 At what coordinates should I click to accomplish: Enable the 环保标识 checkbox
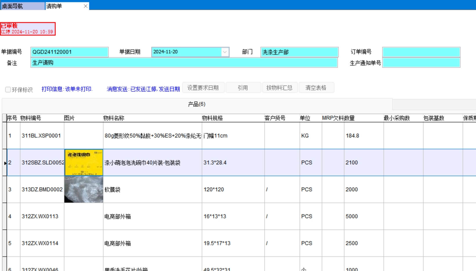pyautogui.click(x=8, y=90)
